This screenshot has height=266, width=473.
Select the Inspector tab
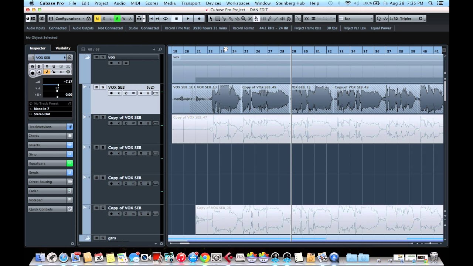38,48
